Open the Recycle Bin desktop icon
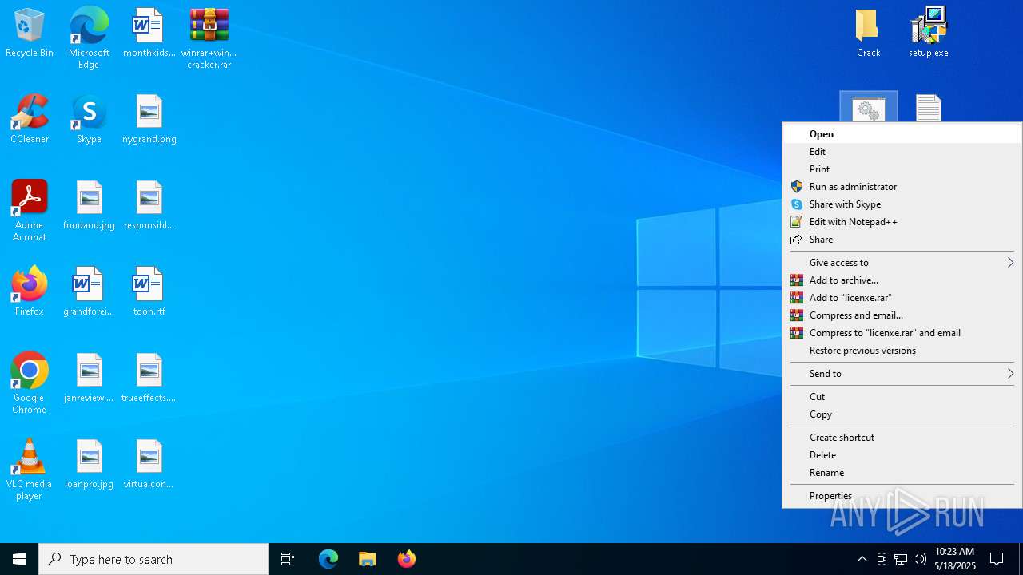 30,34
